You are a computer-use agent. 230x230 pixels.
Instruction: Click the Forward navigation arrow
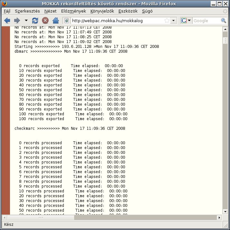[x=17, y=21]
